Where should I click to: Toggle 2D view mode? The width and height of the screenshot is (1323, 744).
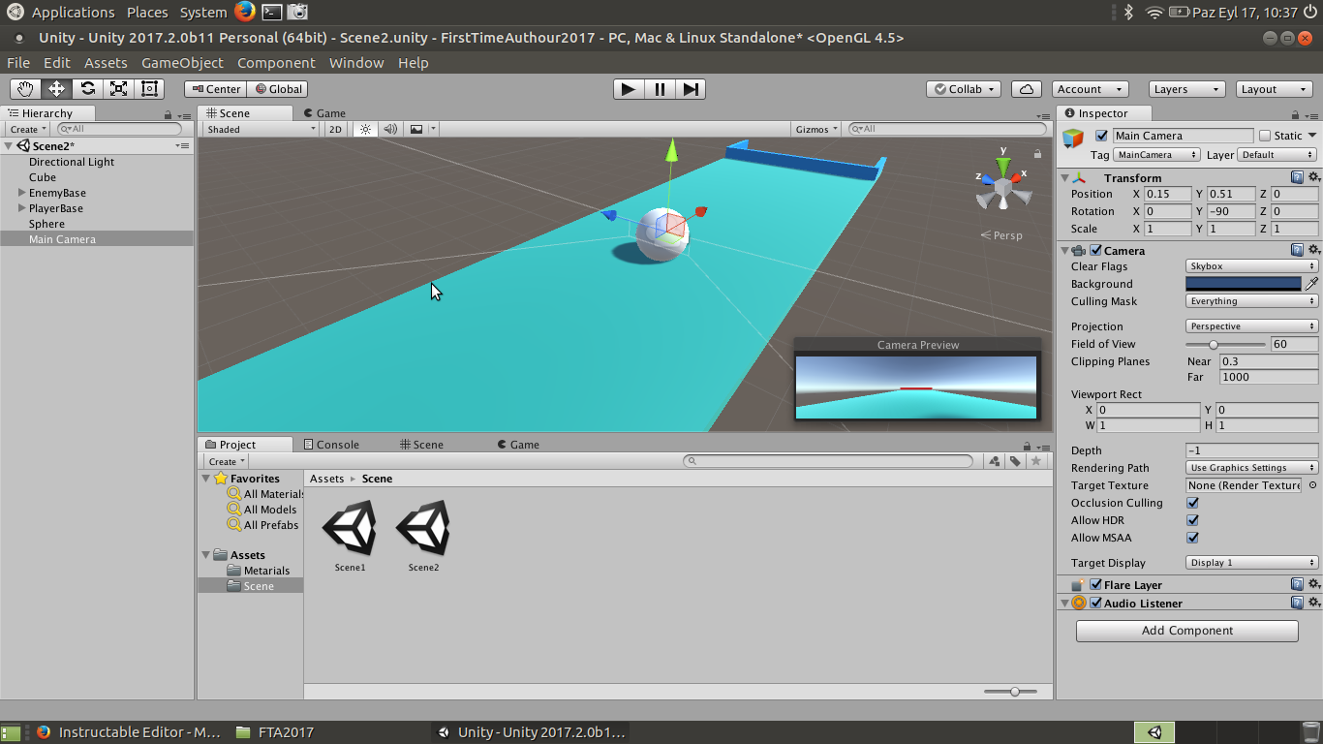click(335, 129)
